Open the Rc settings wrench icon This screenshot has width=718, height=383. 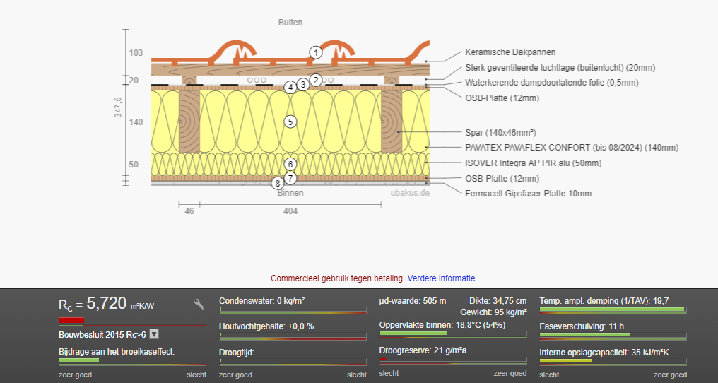coord(199,304)
